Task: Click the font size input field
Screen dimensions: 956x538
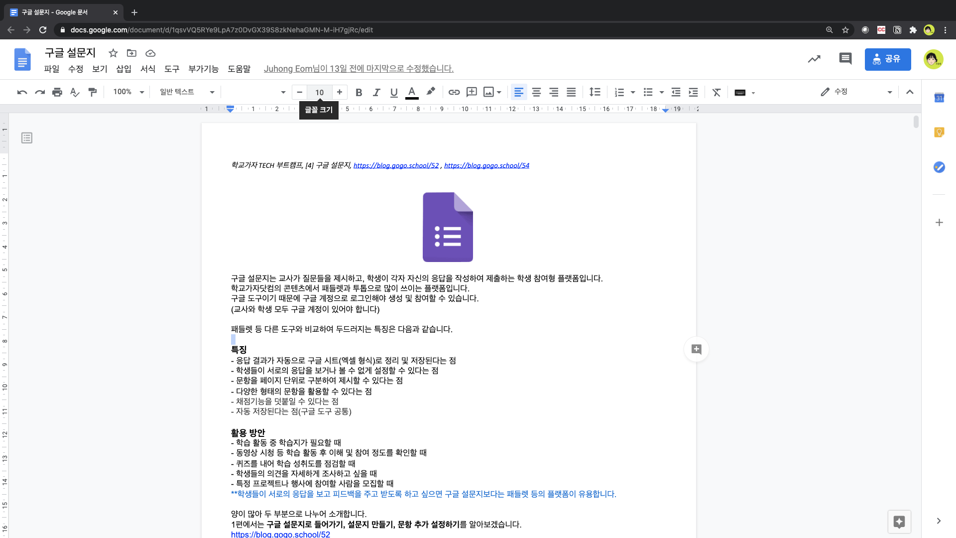Action: coord(319,92)
